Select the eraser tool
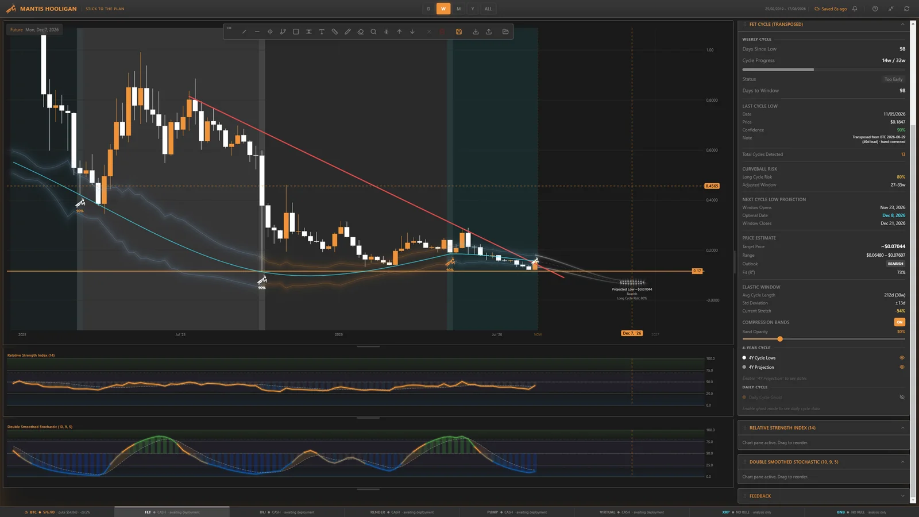Screen dimensions: 919x517 [360, 32]
